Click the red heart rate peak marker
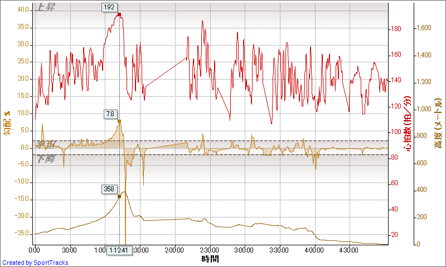Viewport: 446px width, 267px height. [119, 14]
